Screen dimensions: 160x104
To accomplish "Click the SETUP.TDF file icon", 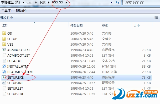I will [4, 94].
